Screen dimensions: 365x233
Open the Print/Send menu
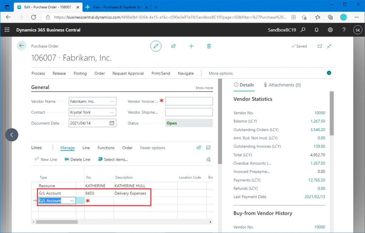coord(161,73)
